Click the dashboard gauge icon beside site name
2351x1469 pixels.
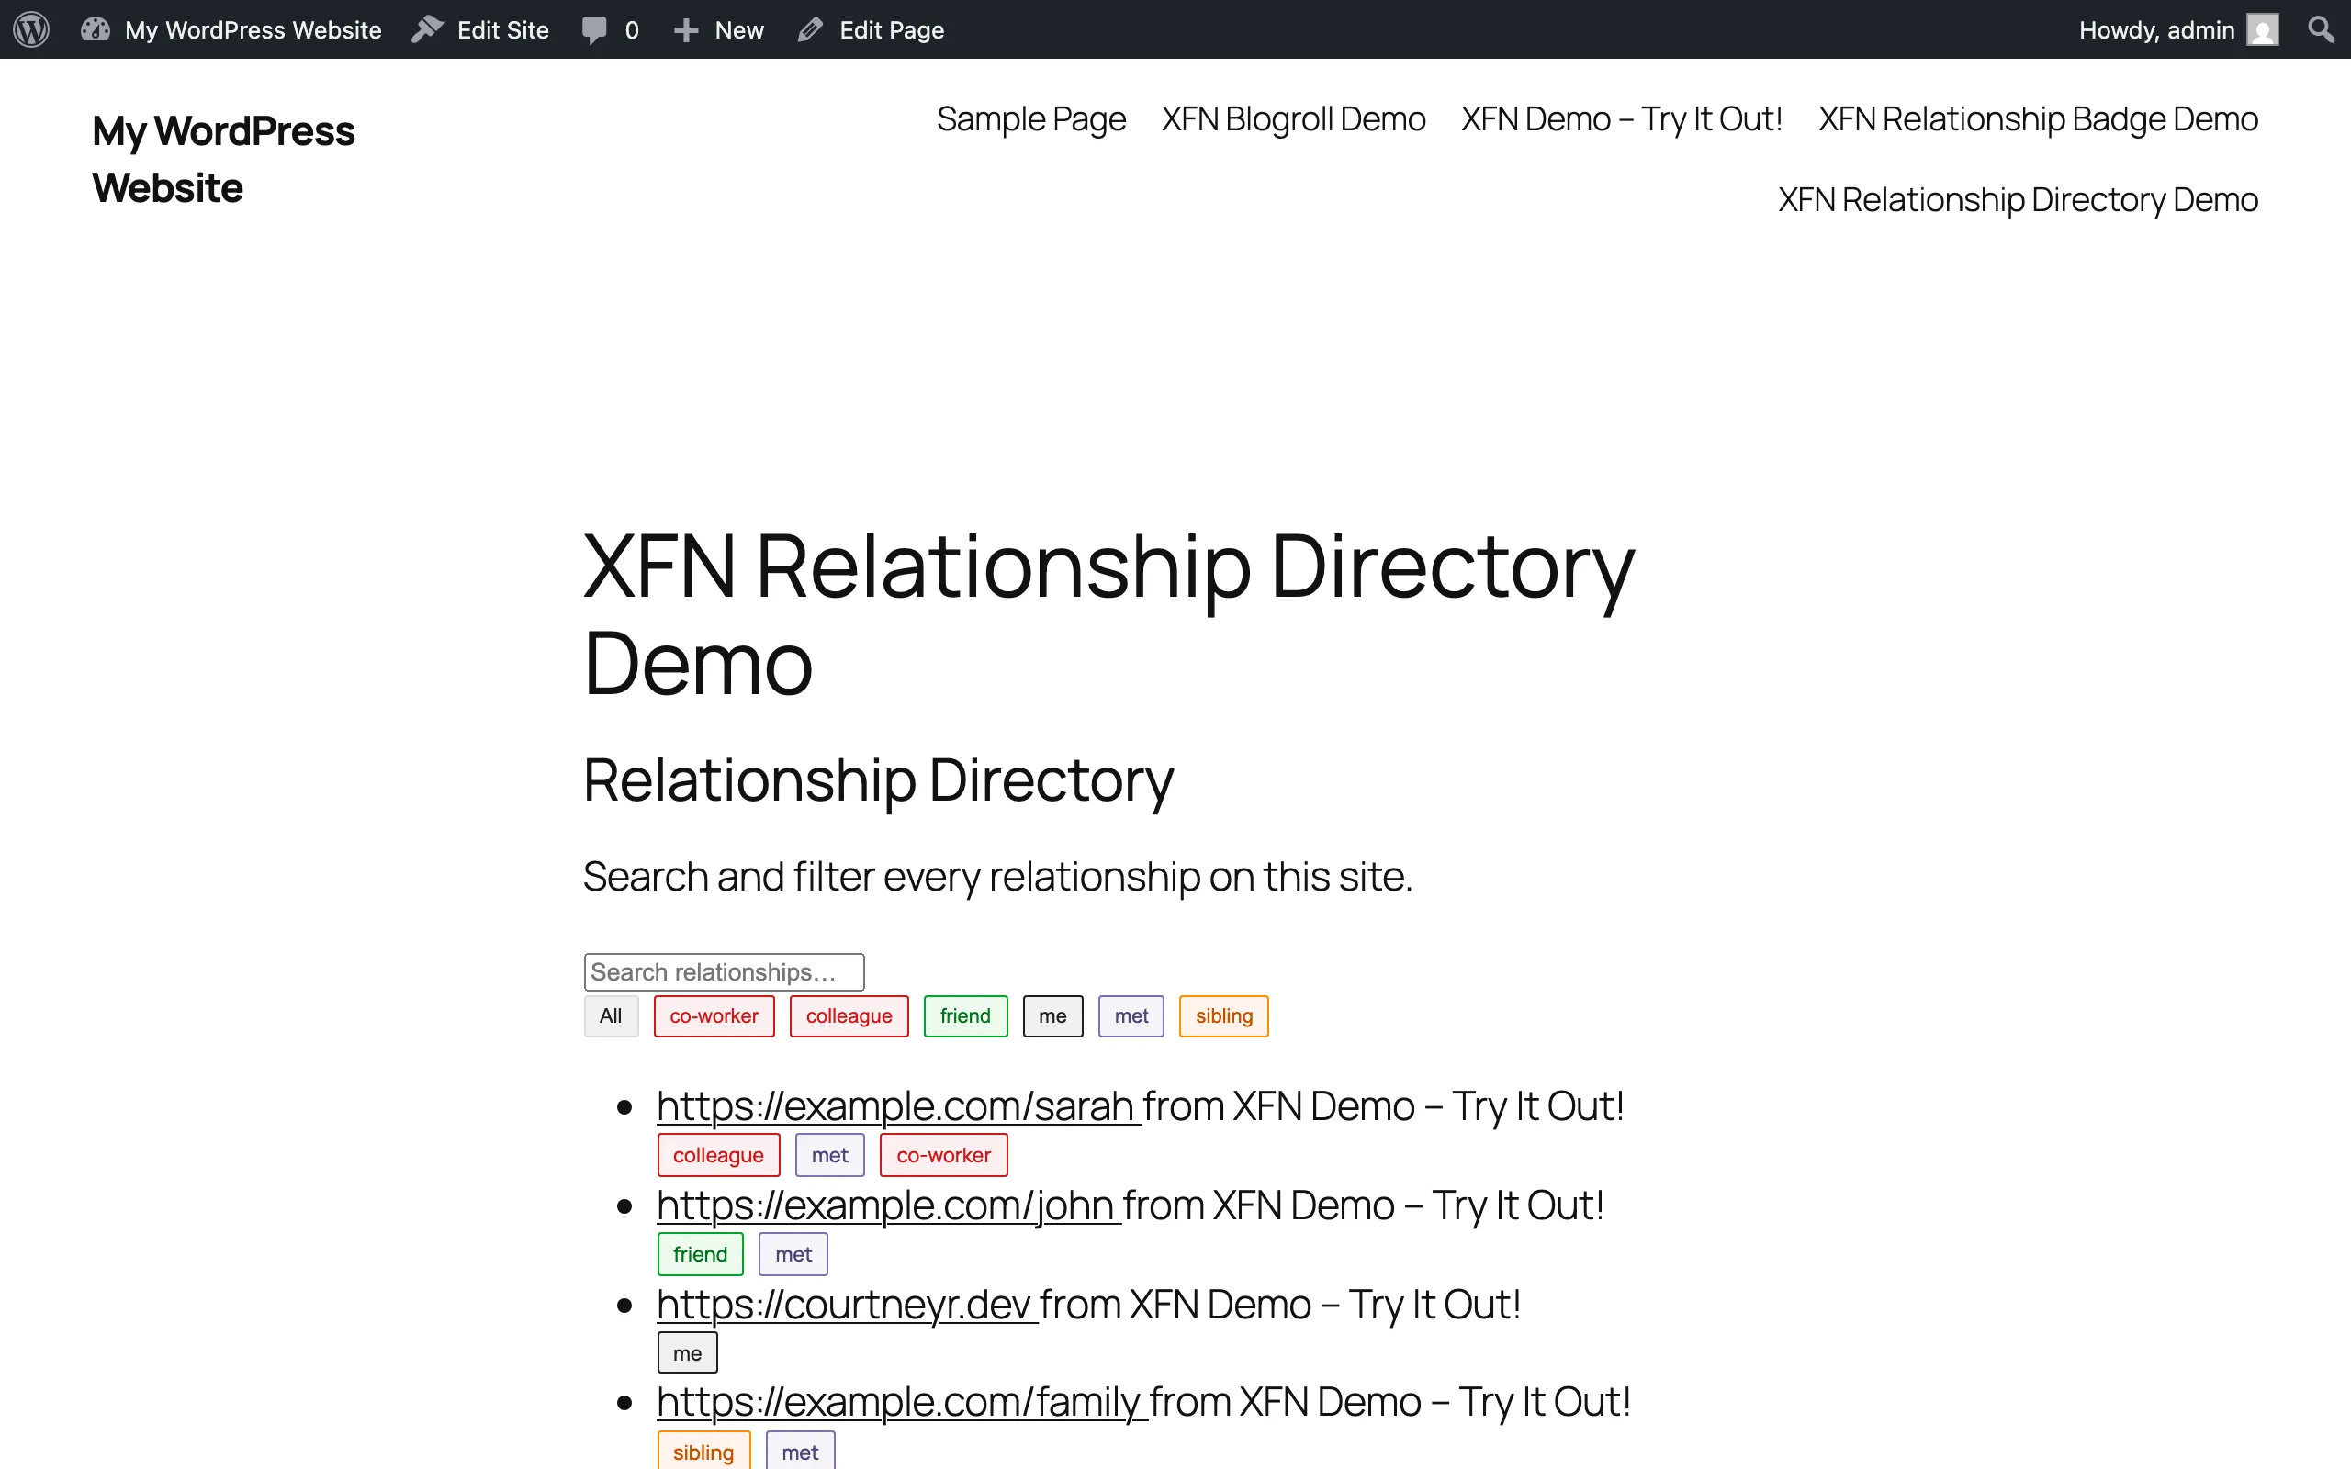point(96,29)
